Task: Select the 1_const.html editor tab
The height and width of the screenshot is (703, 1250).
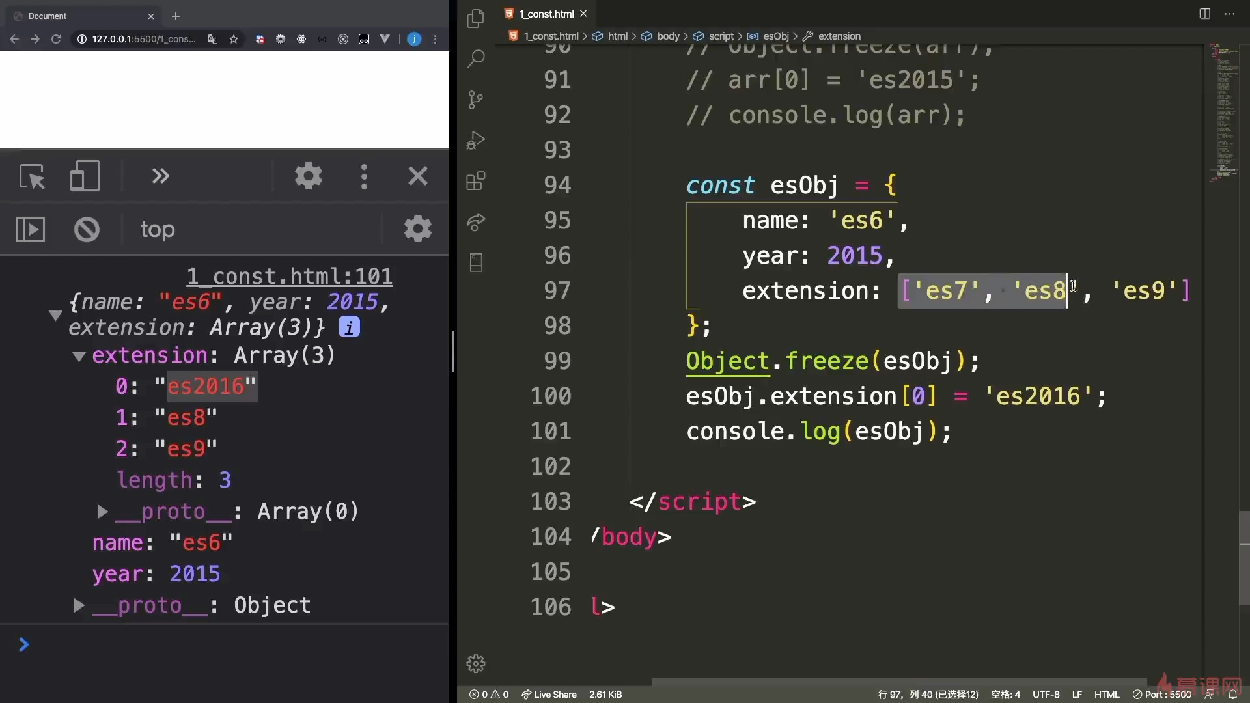Action: tap(547, 14)
